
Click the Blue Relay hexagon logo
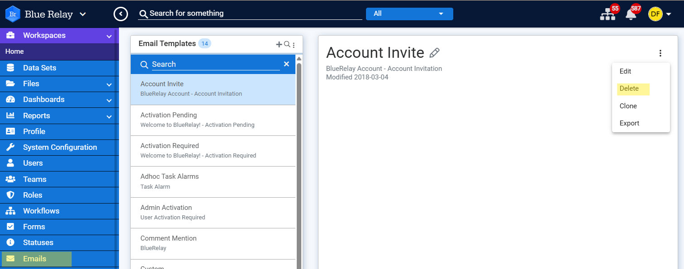[x=13, y=14]
